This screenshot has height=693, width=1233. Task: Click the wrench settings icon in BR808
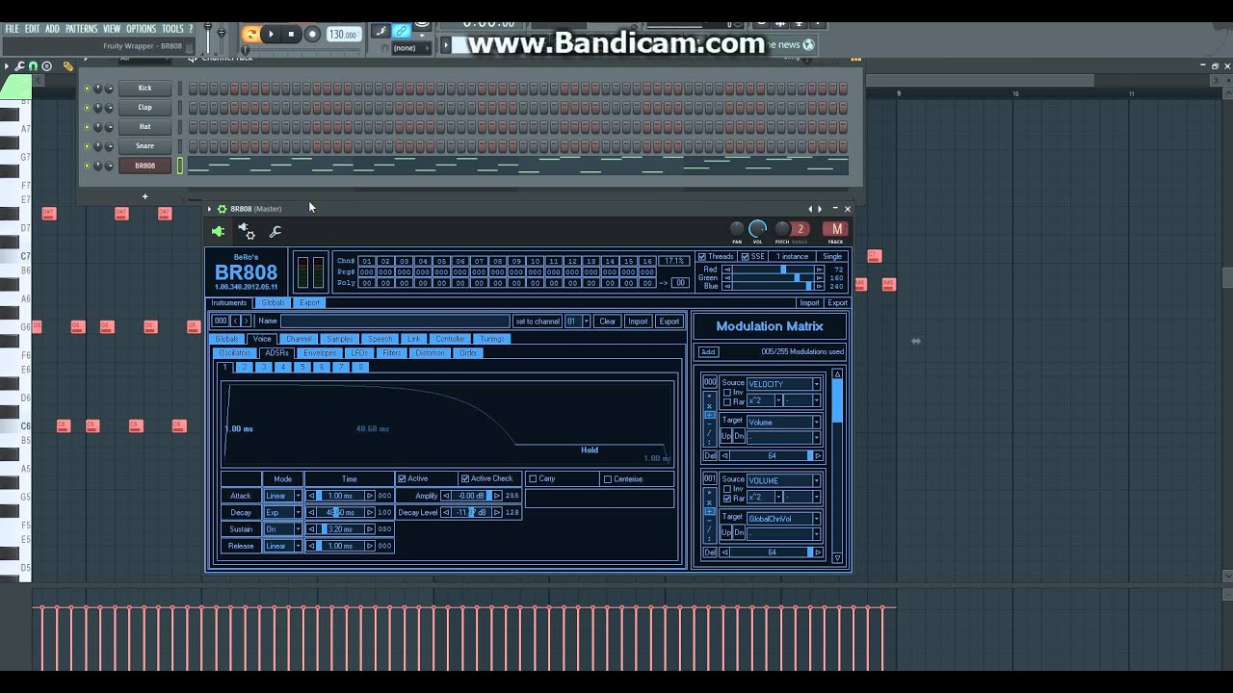[275, 231]
